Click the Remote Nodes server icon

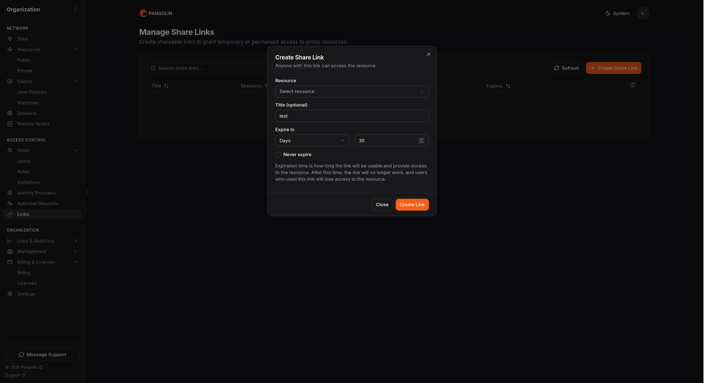point(10,124)
